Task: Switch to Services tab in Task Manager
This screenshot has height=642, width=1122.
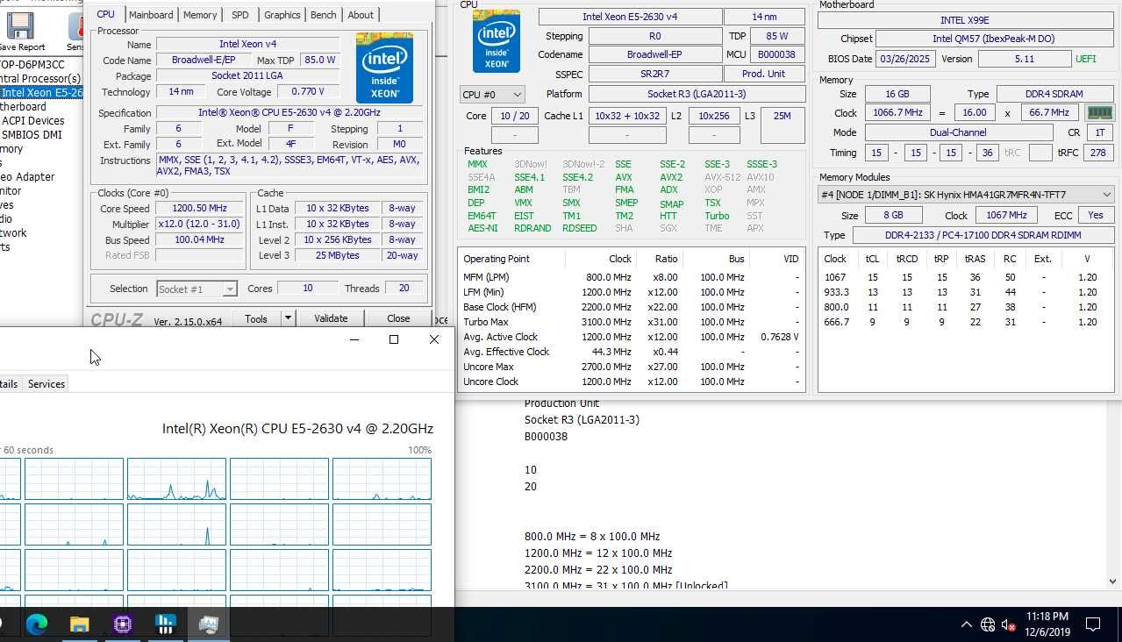Action: tap(46, 384)
